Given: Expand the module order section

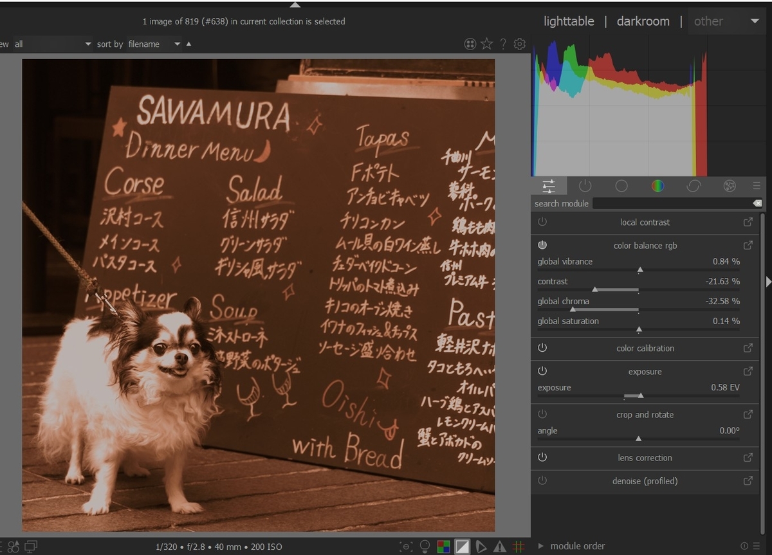Looking at the screenshot, I should [542, 546].
